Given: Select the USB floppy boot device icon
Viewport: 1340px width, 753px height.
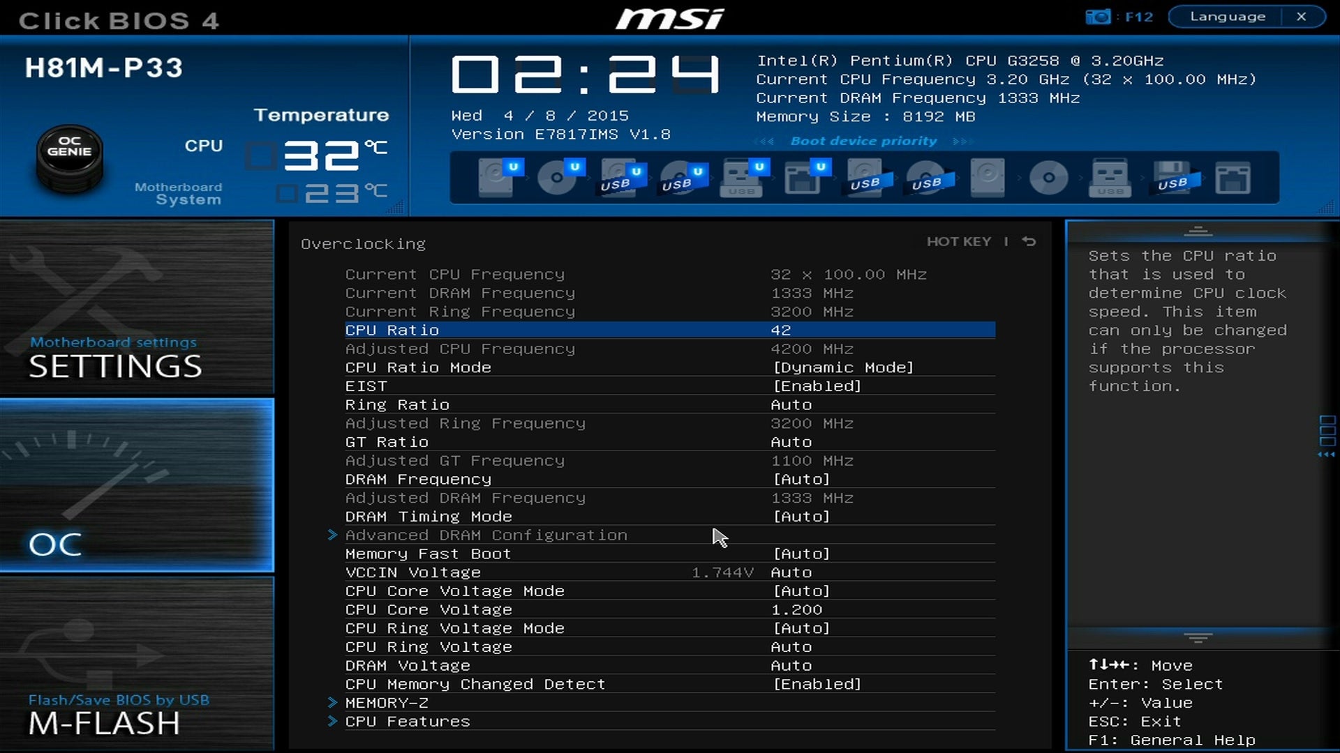Looking at the screenshot, I should point(1176,177).
